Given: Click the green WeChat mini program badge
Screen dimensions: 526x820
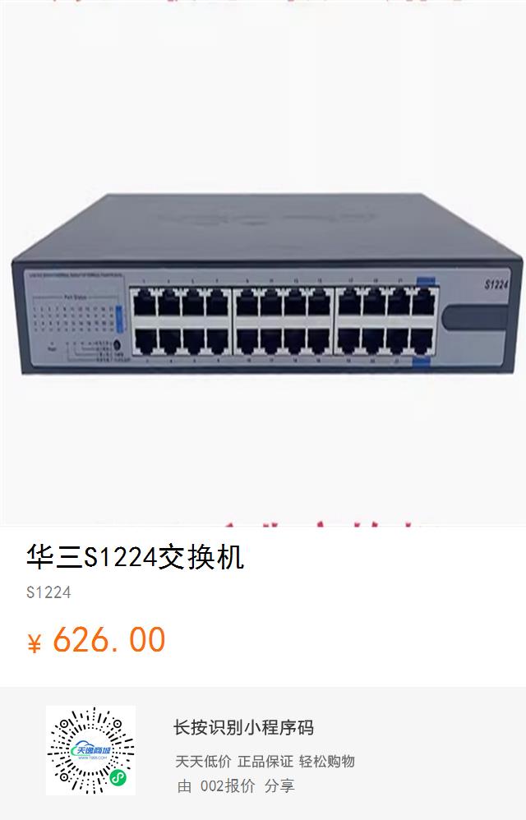Looking at the screenshot, I should [x=118, y=779].
